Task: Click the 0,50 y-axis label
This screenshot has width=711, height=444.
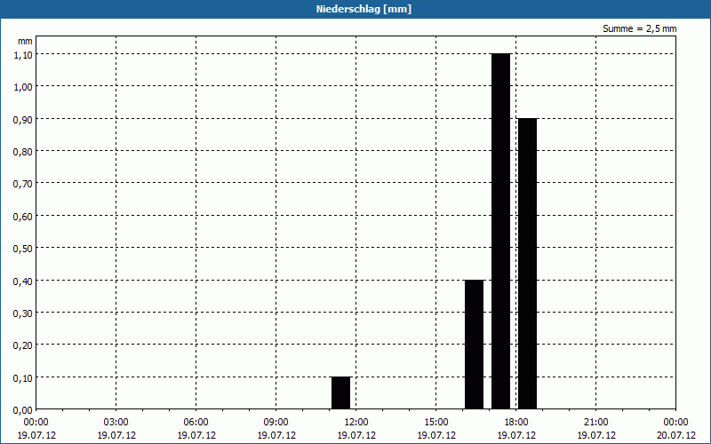Action: (23, 249)
